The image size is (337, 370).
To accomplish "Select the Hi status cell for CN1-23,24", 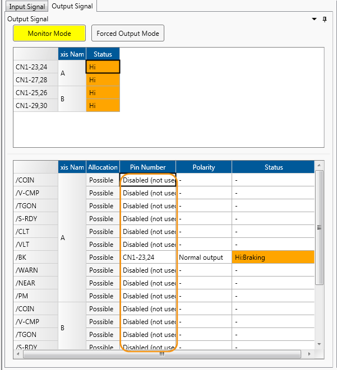I will click(x=103, y=67).
